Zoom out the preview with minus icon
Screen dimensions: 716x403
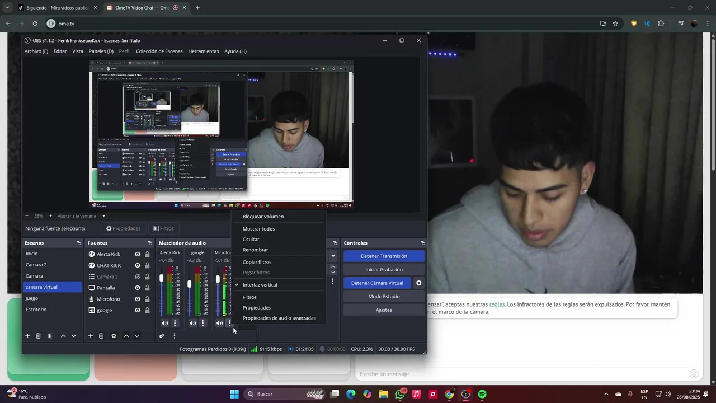pyautogui.click(x=27, y=215)
